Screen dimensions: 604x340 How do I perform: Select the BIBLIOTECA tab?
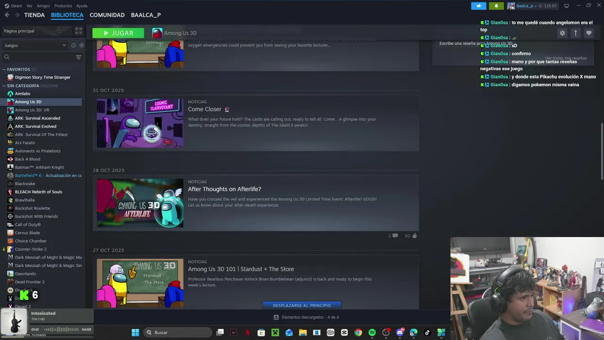click(67, 15)
